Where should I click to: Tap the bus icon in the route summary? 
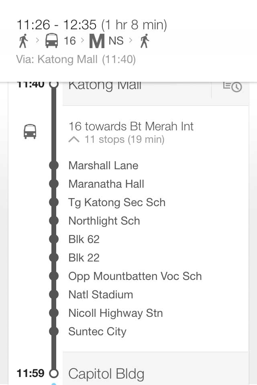[51, 41]
